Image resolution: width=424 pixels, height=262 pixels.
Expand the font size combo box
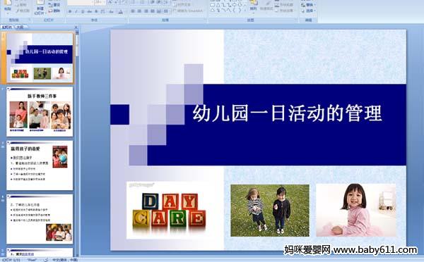tap(104, 3)
